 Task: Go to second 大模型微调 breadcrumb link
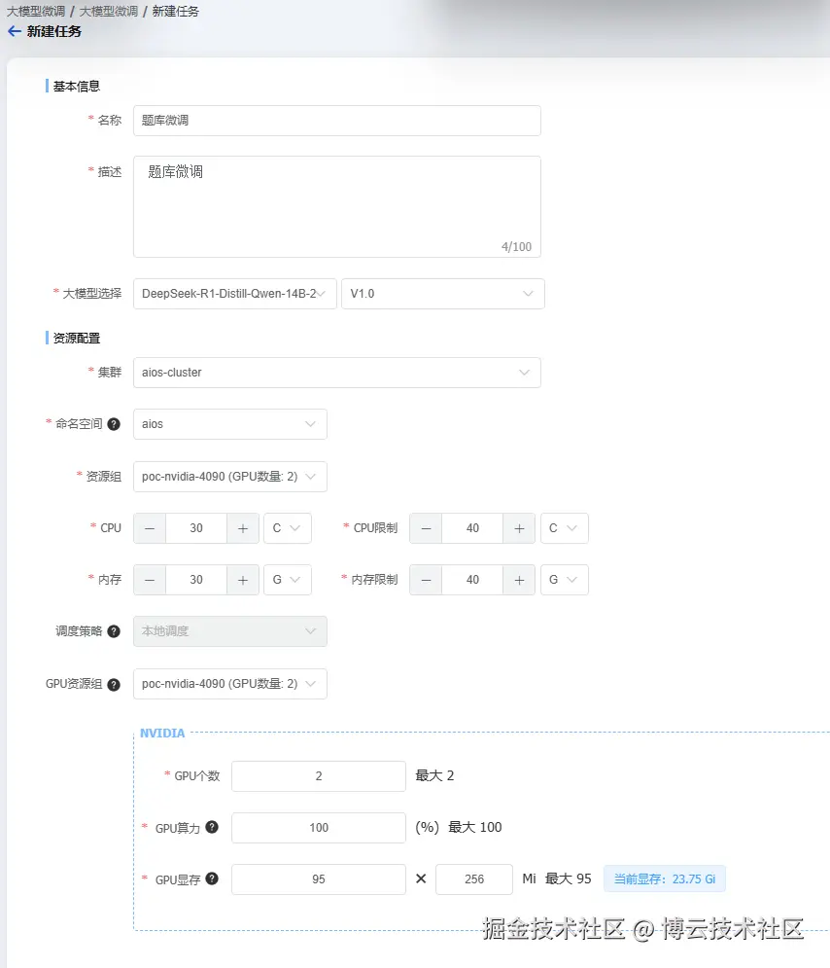pos(109,12)
